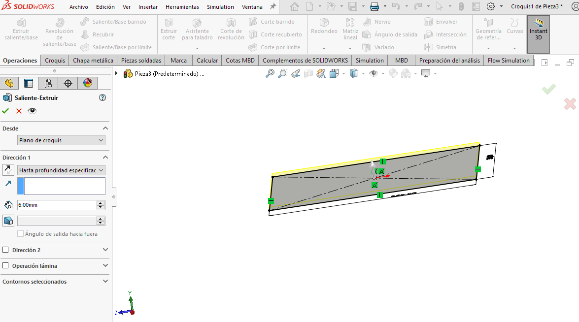
Task: Confirm sketch with green corner check mark
Action: (x=549, y=89)
